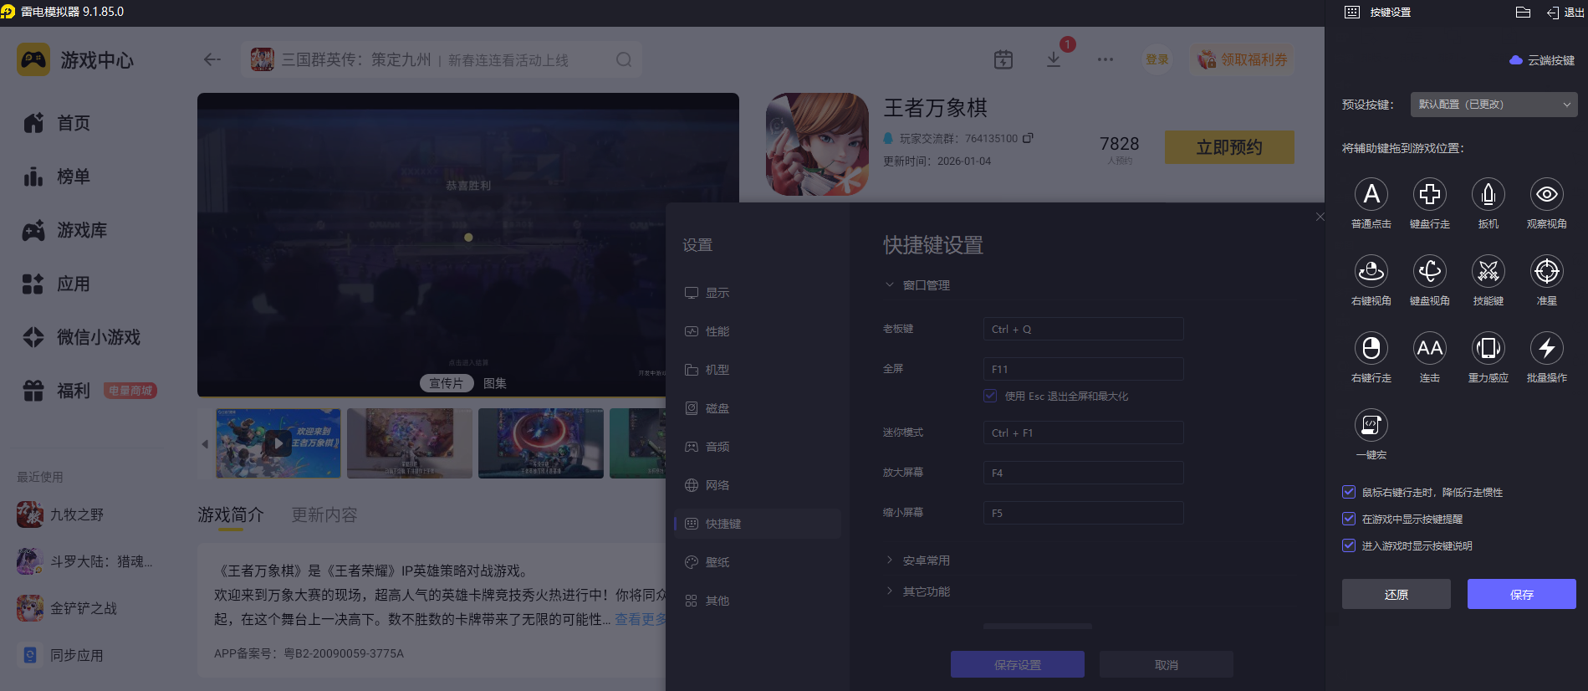
Task: Close the settings dialog with the X
Action: (x=1320, y=217)
